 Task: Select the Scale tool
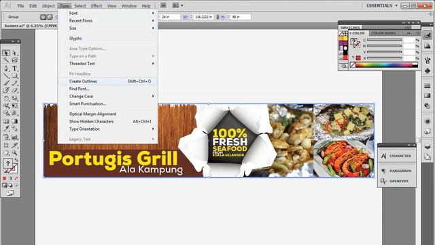[15, 98]
